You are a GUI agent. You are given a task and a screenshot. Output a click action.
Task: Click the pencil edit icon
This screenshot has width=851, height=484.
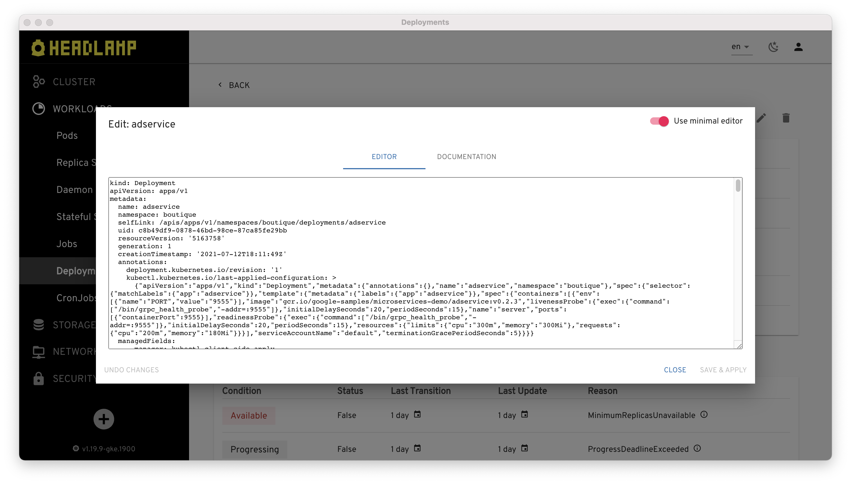[x=761, y=118]
